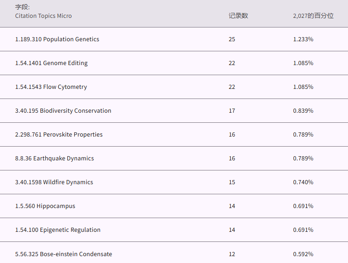Click the 0.839% percentage value
The width and height of the screenshot is (348, 263).
pyautogui.click(x=303, y=111)
